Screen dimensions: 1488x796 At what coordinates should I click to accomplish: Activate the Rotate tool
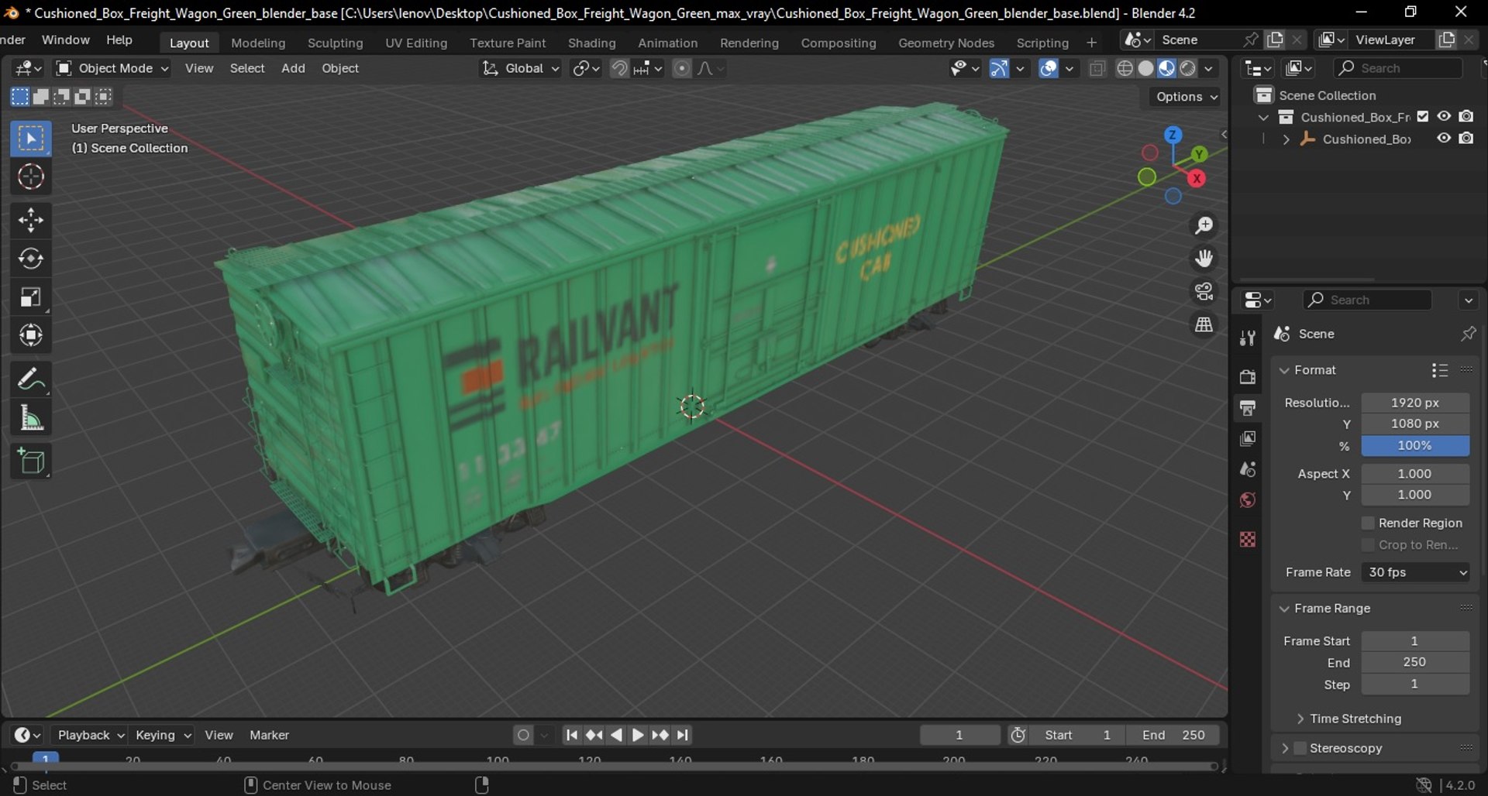[x=31, y=259]
